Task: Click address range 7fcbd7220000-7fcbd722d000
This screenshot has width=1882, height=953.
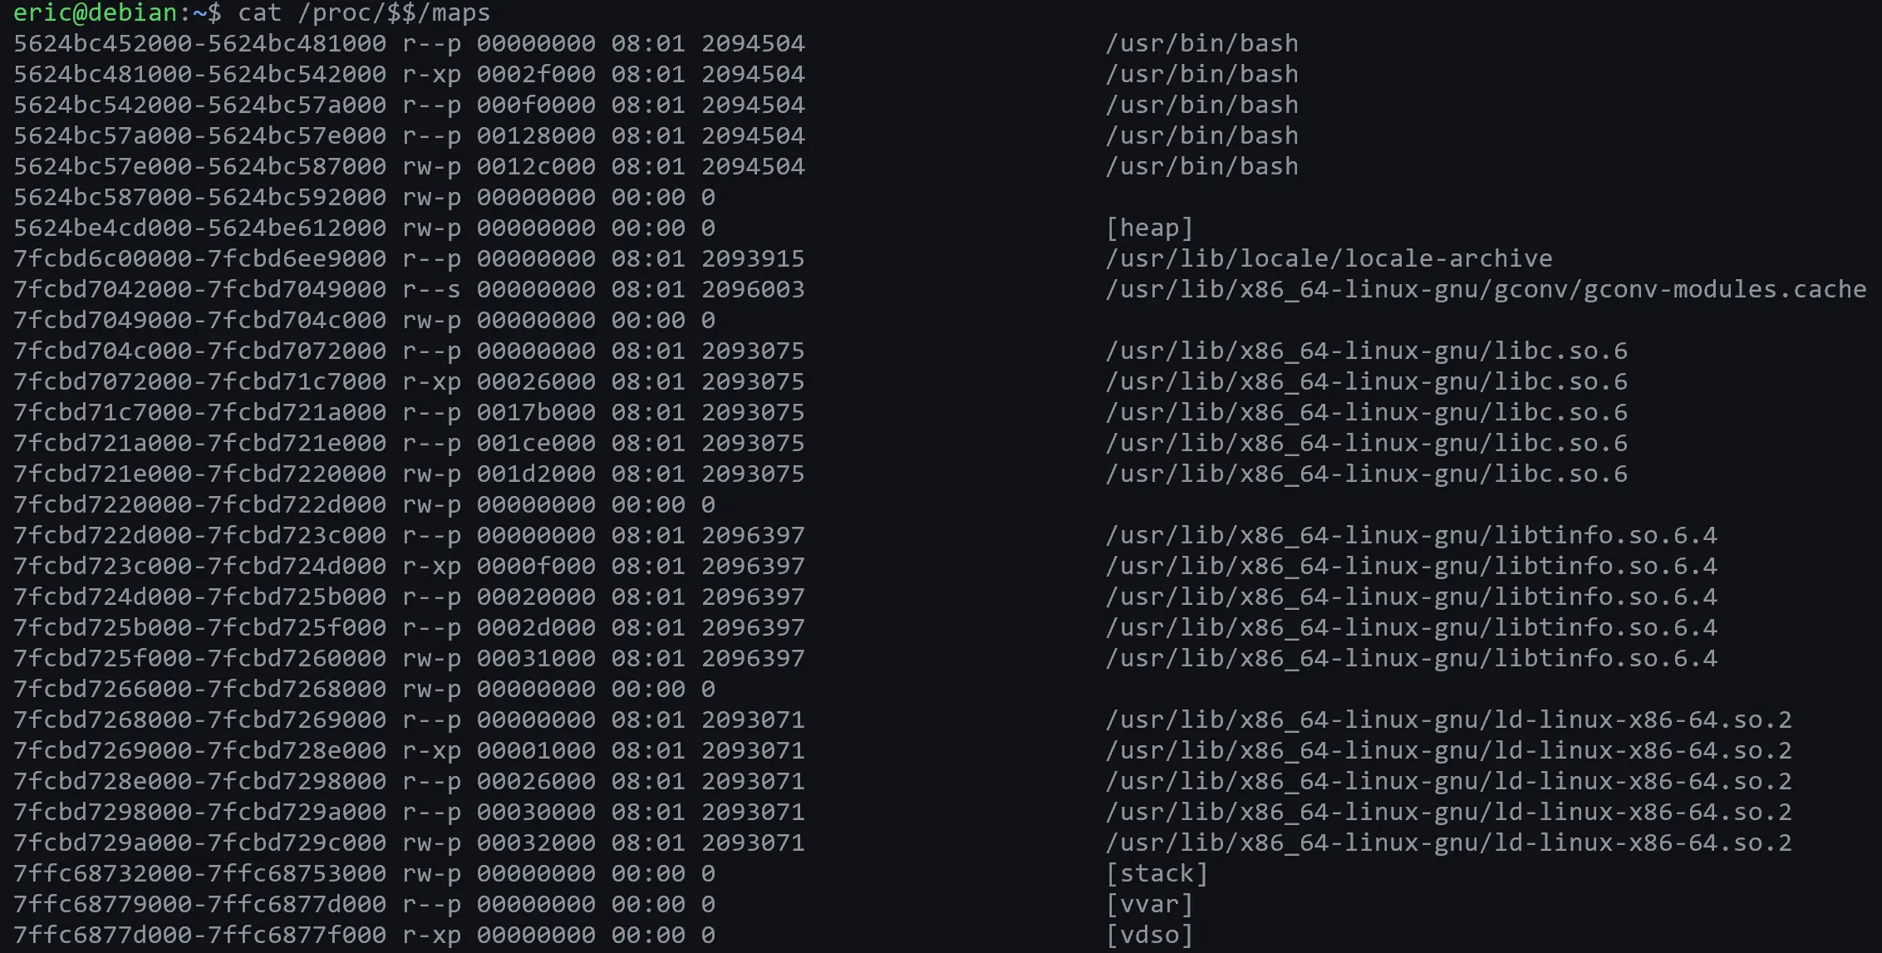Action: pos(199,504)
